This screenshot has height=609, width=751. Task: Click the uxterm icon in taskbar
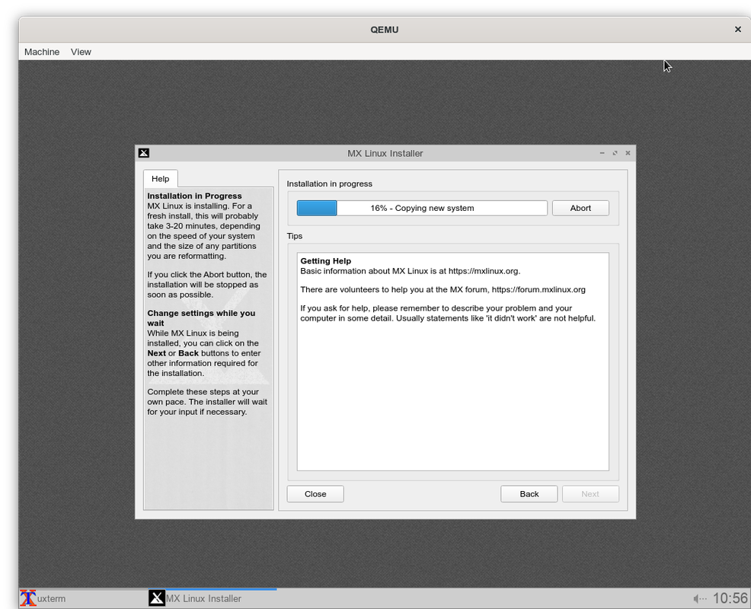[x=27, y=598]
